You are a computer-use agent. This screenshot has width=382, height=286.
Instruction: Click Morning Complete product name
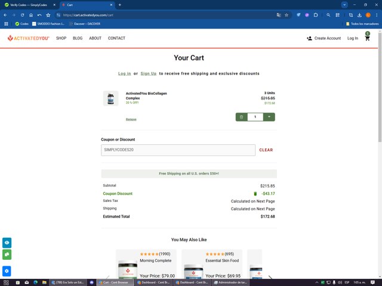coord(155,260)
